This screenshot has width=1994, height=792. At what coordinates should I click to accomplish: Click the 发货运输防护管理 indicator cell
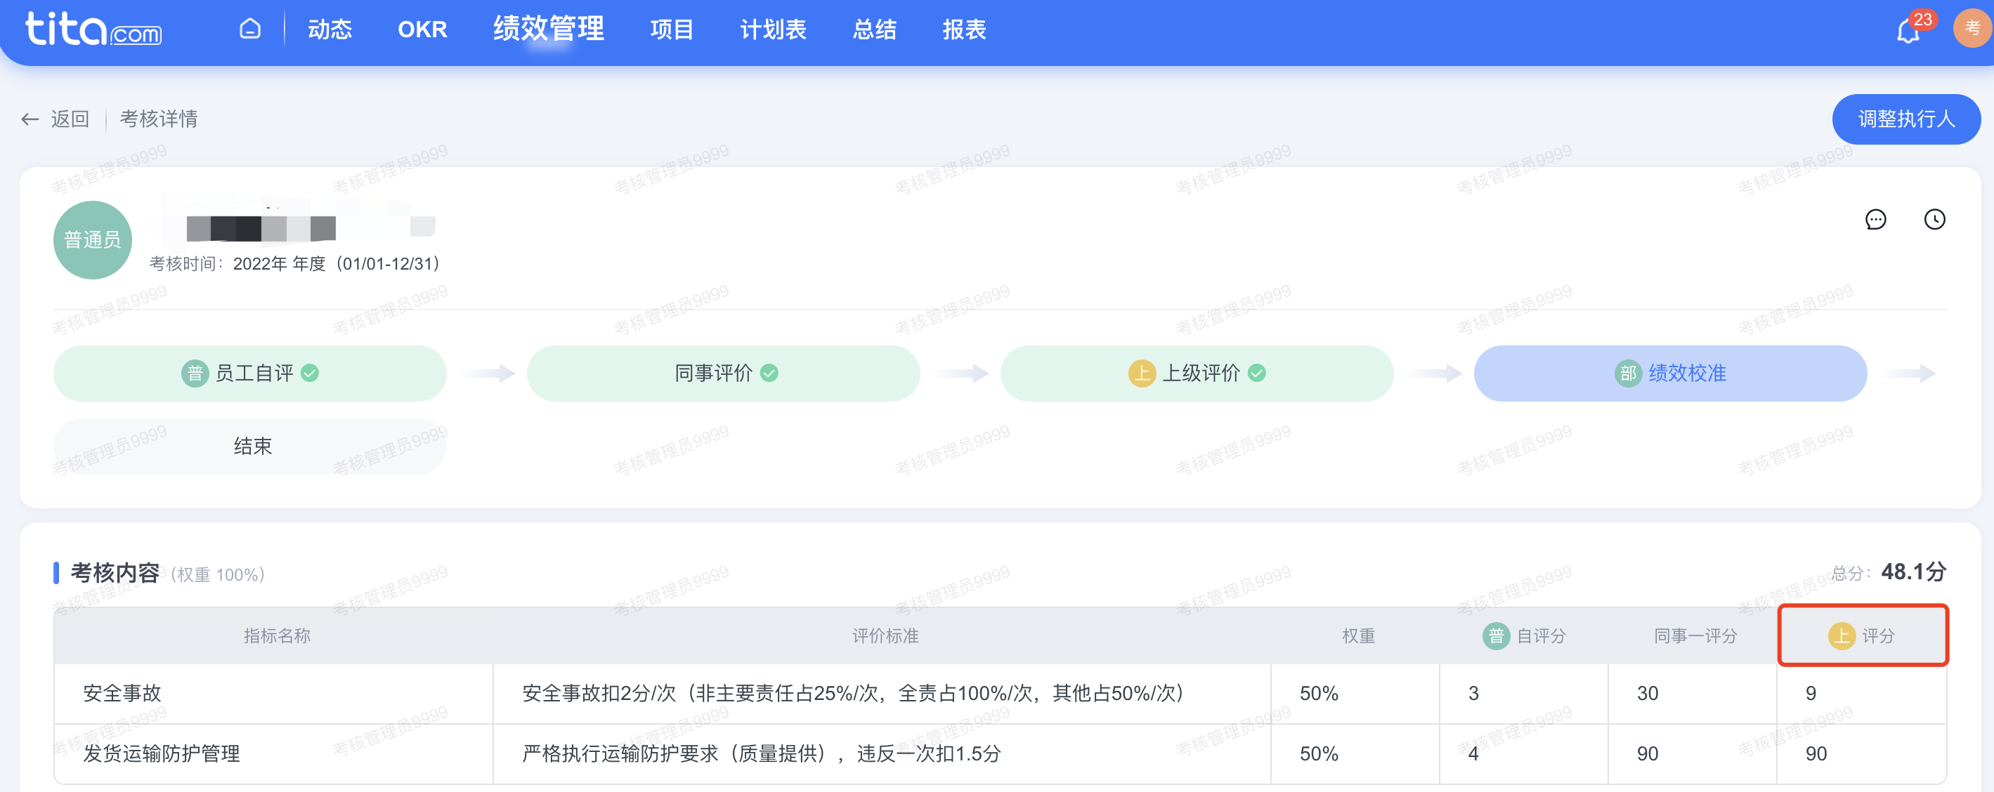pyautogui.click(x=273, y=754)
